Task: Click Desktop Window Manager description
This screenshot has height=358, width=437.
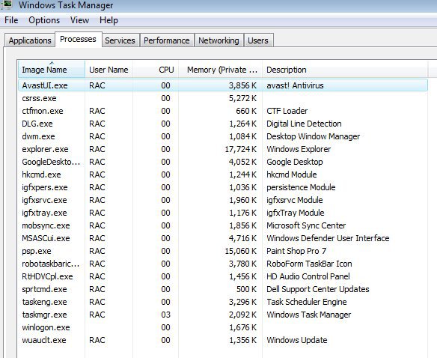Action: [x=313, y=136]
